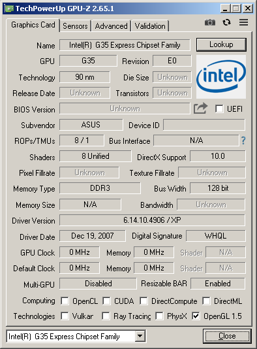Screen dimensions: 257x349
Task: Toggle the PhysX checkbox
Action: click(x=159, y=316)
